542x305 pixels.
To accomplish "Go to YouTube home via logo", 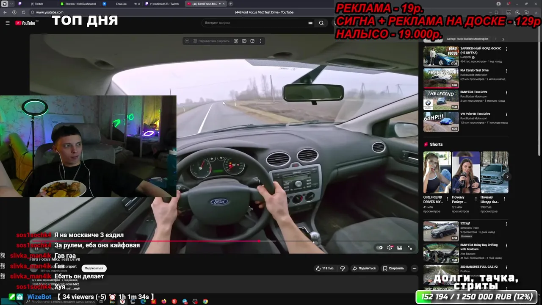I will [25, 23].
